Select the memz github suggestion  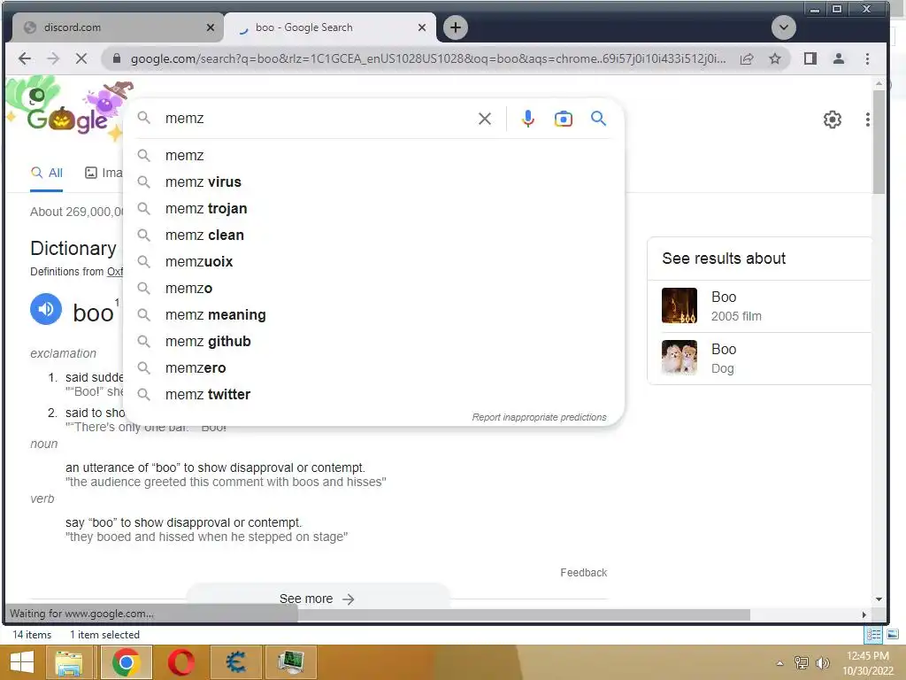(374, 342)
